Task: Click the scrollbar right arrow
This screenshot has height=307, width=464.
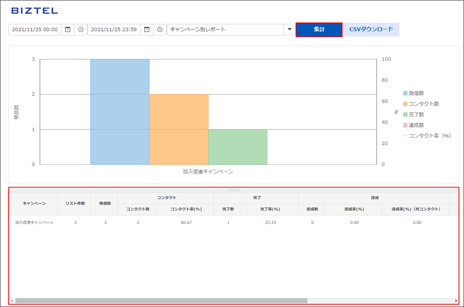Action: pos(456,301)
